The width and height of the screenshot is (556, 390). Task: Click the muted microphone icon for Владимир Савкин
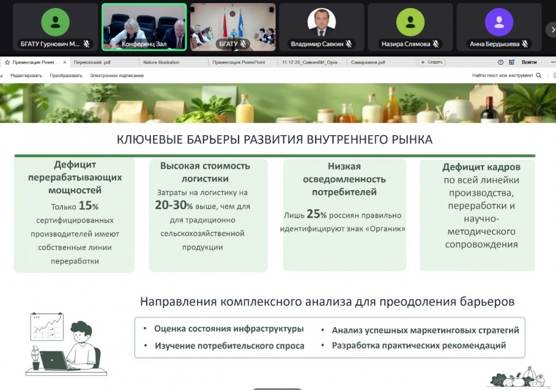[x=349, y=44]
